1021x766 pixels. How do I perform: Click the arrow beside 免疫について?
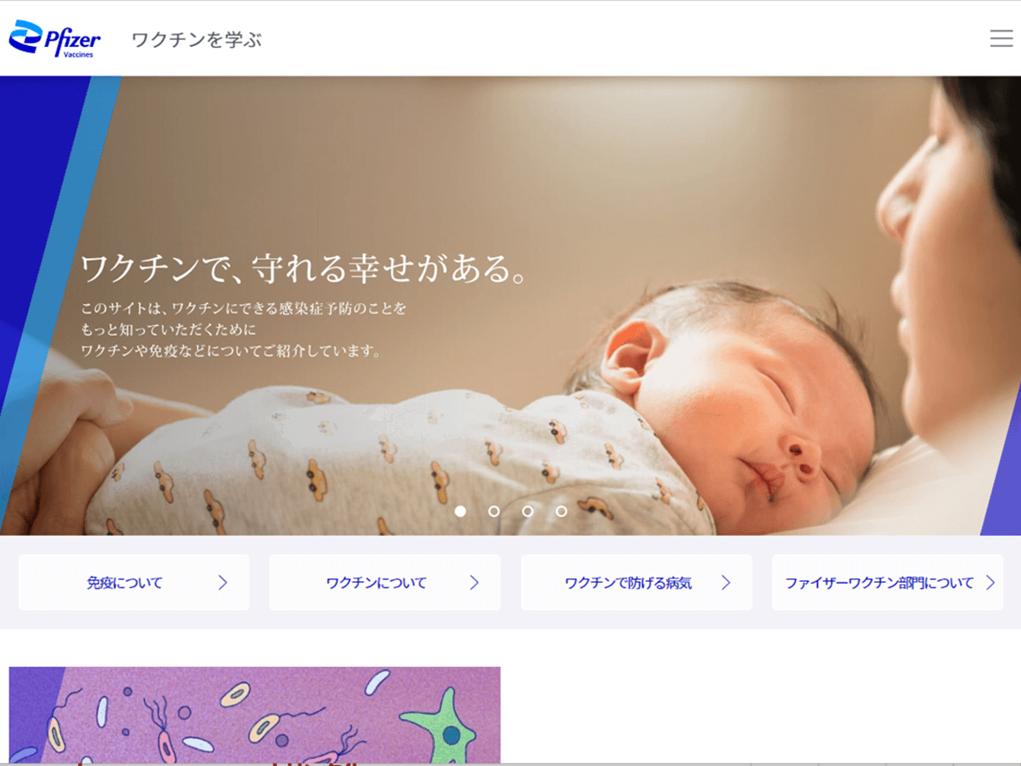pyautogui.click(x=222, y=582)
